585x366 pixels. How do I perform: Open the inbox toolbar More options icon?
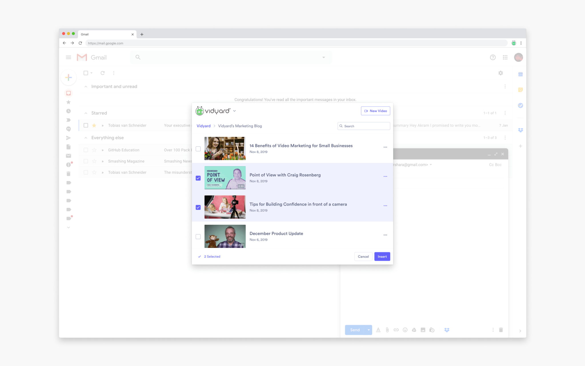coord(114,73)
